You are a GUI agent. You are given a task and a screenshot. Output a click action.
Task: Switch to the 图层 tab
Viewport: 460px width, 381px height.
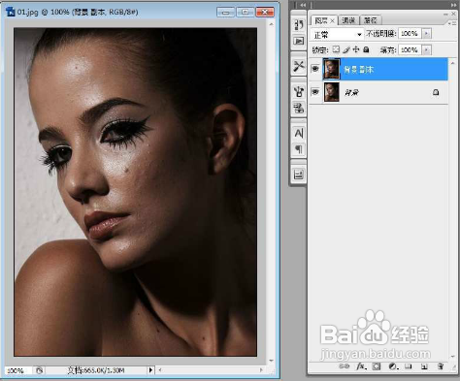pyautogui.click(x=321, y=20)
